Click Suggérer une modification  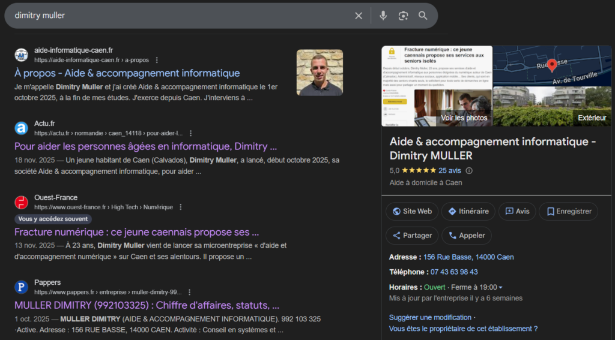430,318
